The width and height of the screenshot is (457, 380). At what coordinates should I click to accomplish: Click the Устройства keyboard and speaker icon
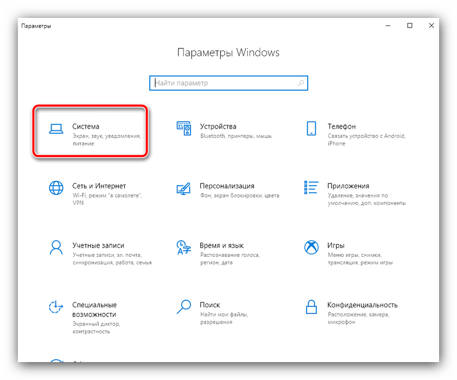tap(183, 129)
